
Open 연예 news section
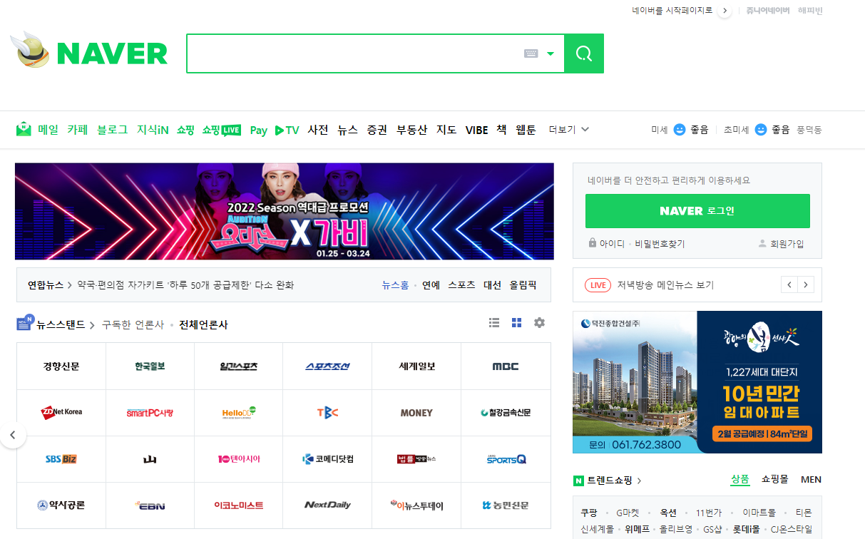coord(431,285)
